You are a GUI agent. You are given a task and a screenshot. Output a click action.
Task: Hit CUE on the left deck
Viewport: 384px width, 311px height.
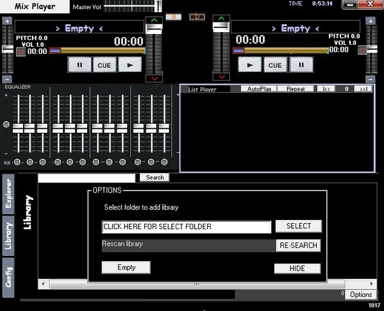tap(104, 65)
